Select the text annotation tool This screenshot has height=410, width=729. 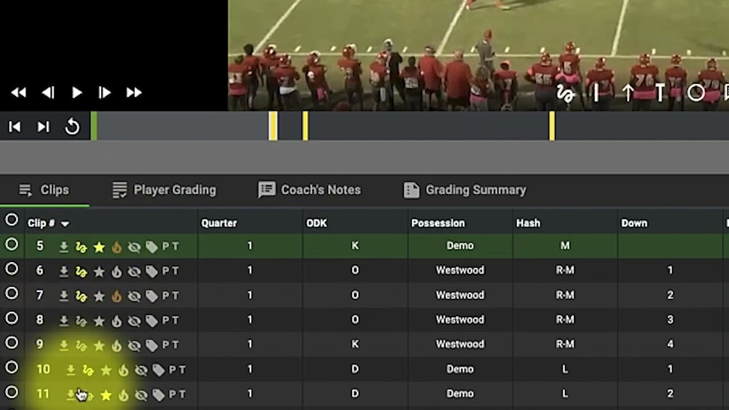click(x=660, y=93)
